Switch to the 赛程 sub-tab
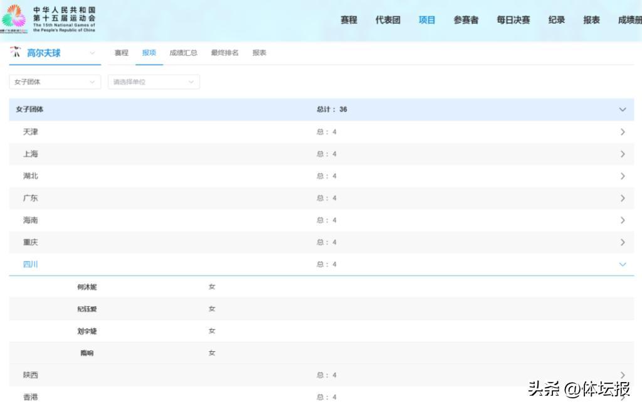Screen dimensions: 642x409 click(121, 53)
